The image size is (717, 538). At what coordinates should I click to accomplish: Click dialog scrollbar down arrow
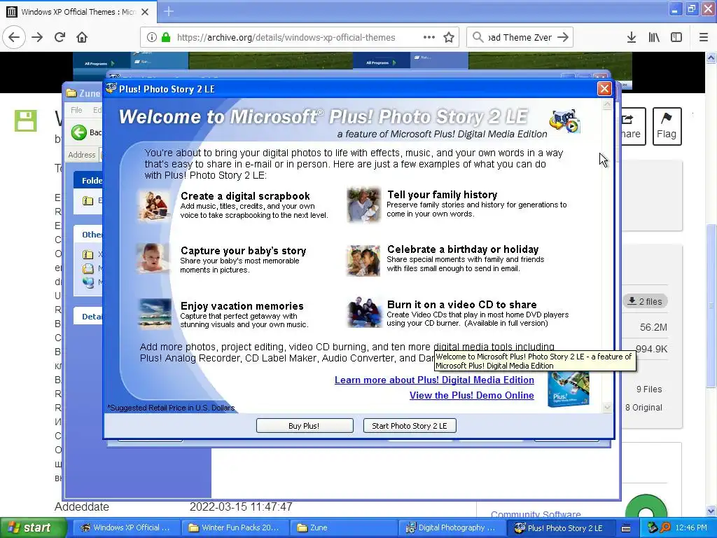pos(607,407)
